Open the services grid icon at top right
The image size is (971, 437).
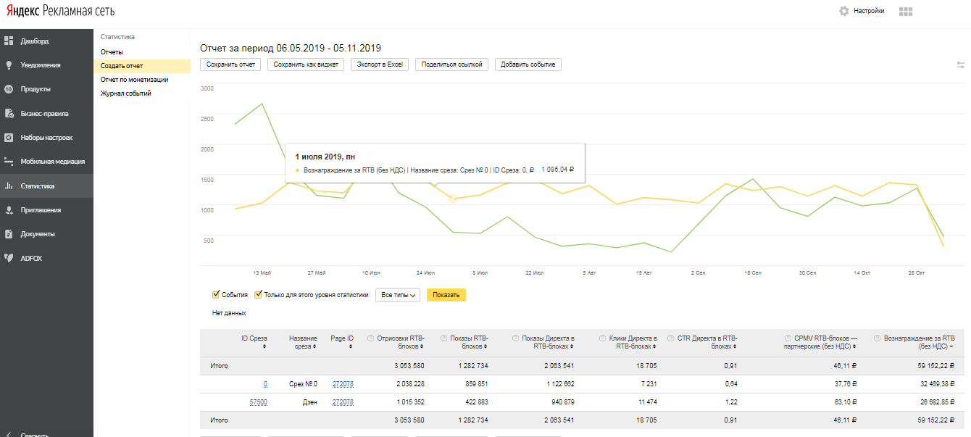click(x=905, y=12)
